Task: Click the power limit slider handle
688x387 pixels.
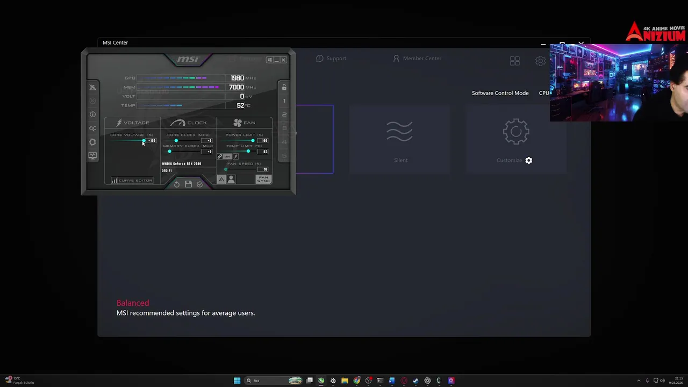Action: (x=253, y=140)
